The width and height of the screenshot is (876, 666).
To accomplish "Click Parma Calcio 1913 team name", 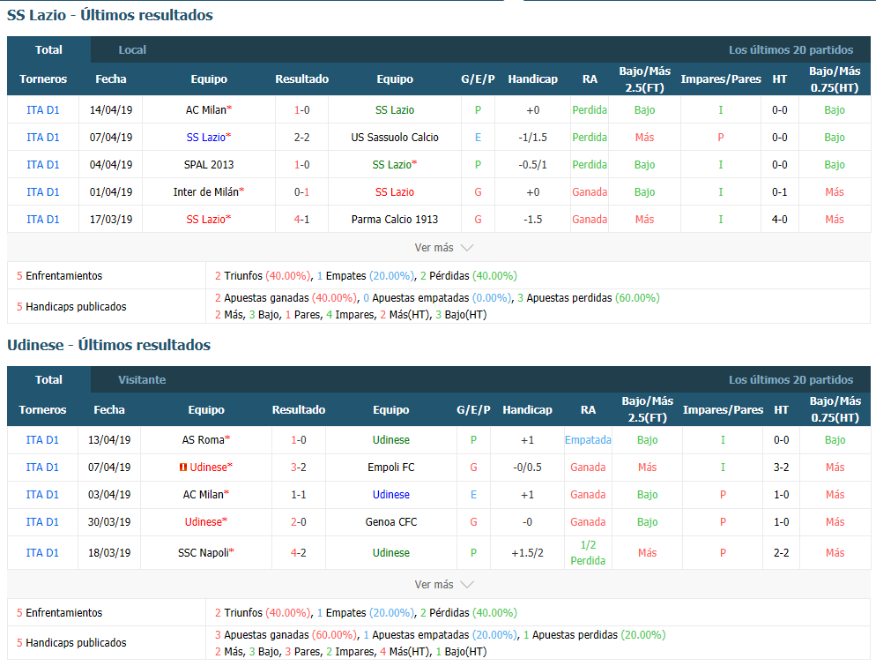I will click(x=395, y=220).
